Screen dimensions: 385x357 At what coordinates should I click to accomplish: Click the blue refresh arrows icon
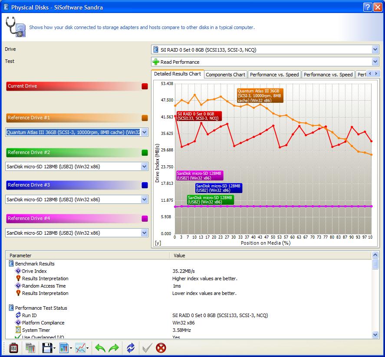131,348
